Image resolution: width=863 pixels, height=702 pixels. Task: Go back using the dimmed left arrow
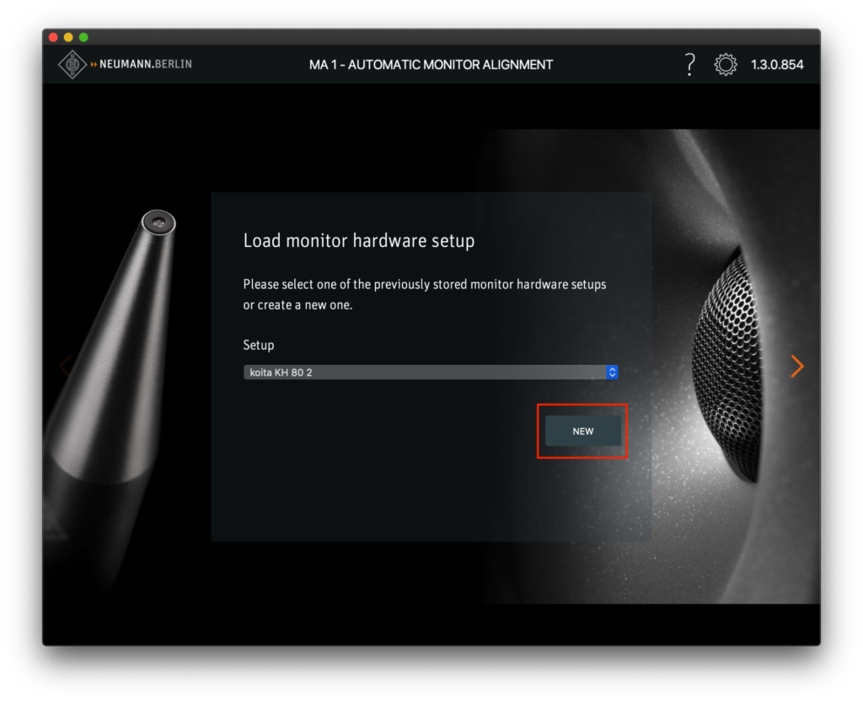coord(64,366)
